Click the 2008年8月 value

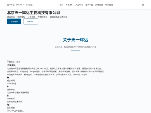[11, 83]
